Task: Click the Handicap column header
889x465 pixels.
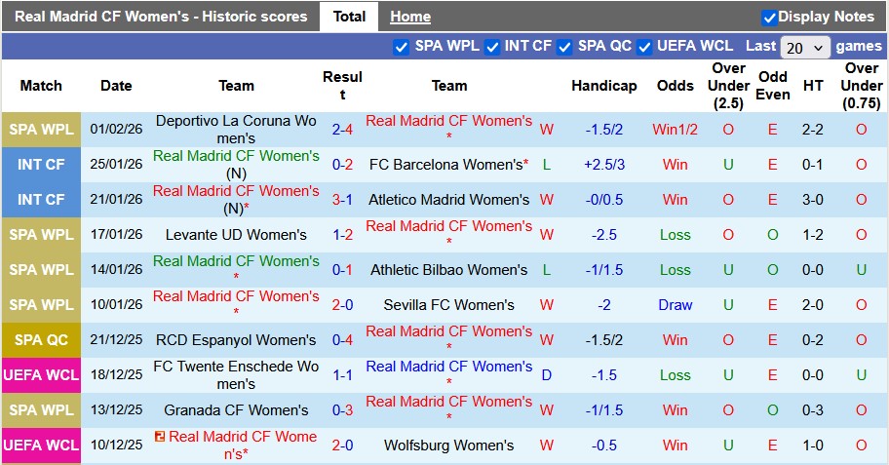Action: tap(603, 86)
